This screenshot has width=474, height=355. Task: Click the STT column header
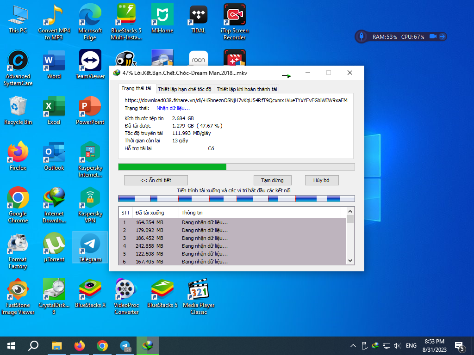pos(125,213)
